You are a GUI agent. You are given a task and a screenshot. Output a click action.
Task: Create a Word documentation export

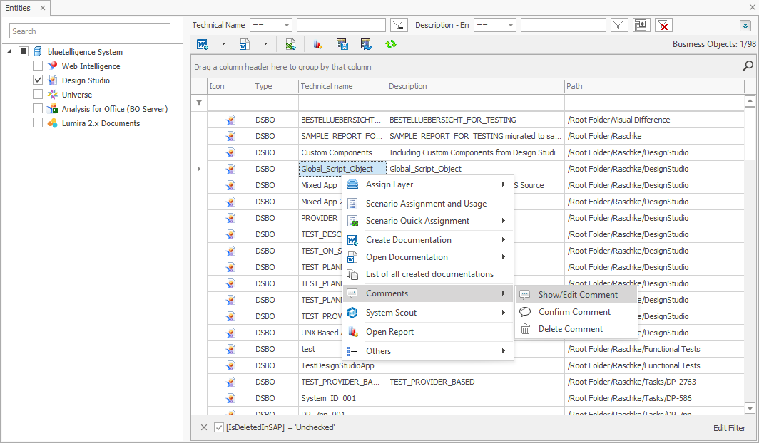coord(202,43)
